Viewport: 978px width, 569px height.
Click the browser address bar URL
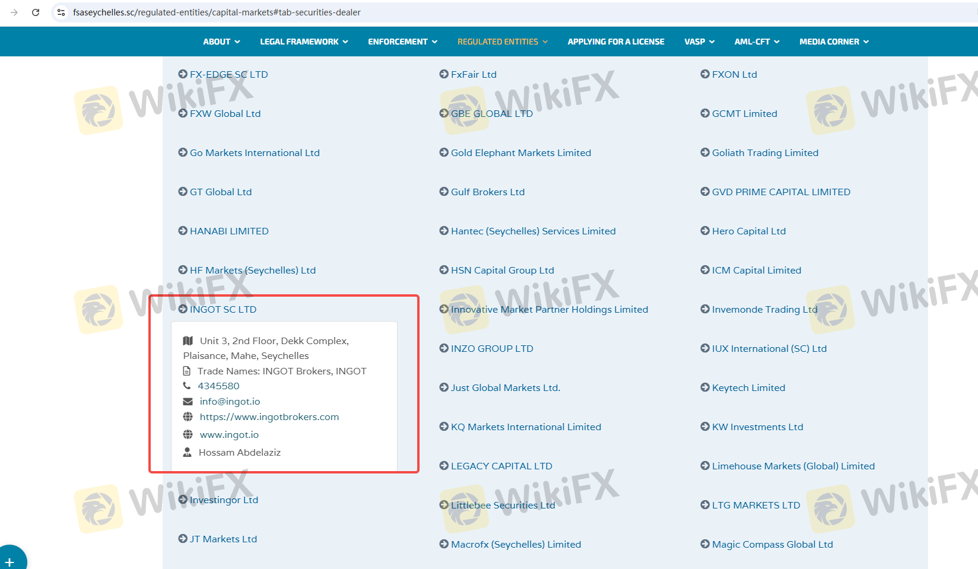pos(217,12)
